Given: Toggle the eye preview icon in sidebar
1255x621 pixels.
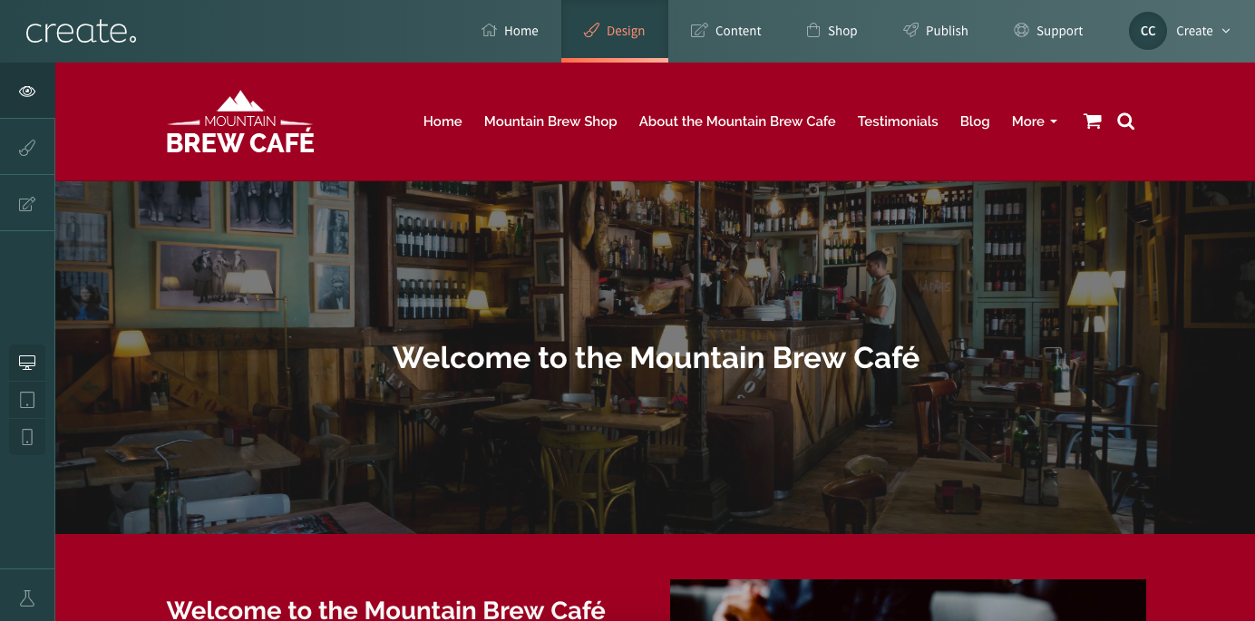Looking at the screenshot, I should click(27, 91).
